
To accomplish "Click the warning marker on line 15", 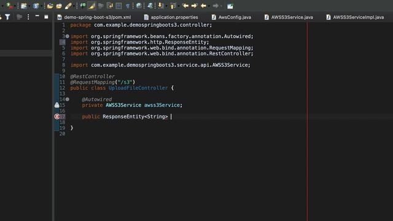I will tap(57, 105).
